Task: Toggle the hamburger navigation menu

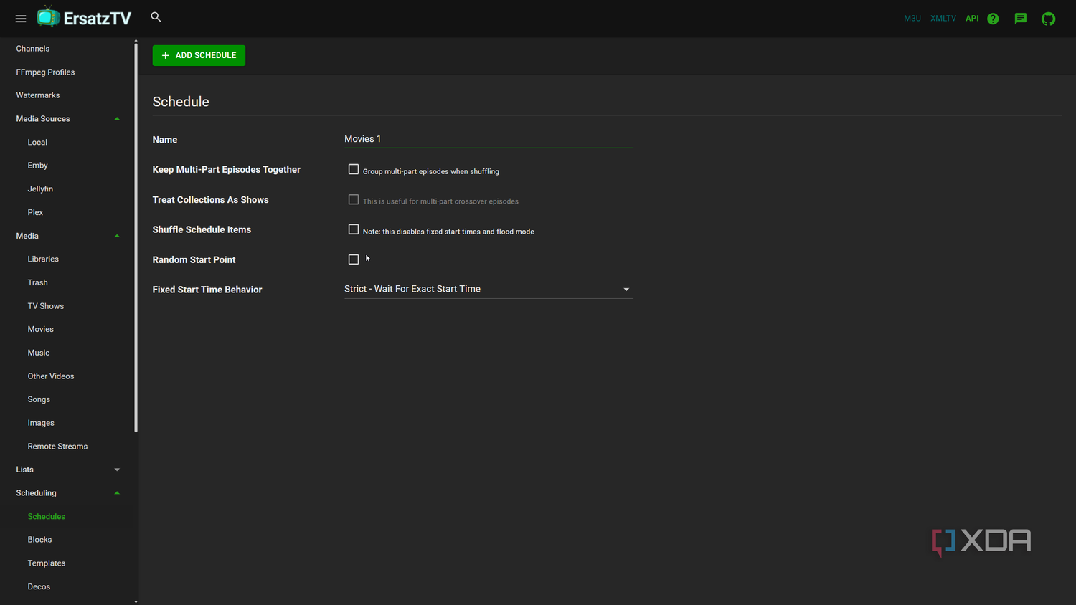Action: [21, 19]
